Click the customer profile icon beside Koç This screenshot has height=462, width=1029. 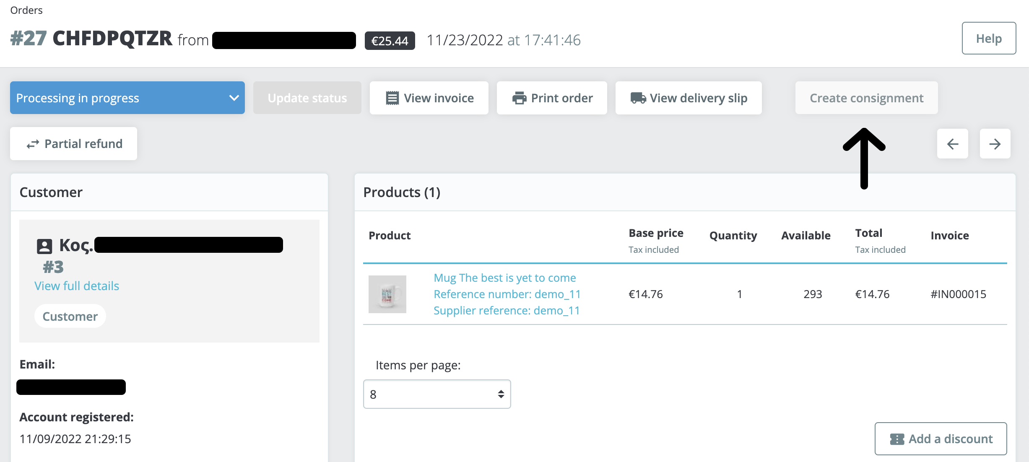click(45, 244)
